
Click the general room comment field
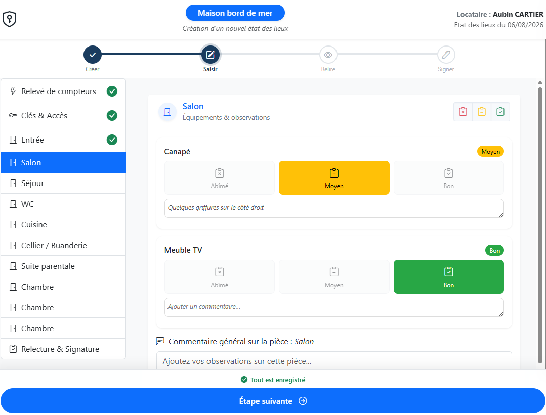click(x=334, y=361)
